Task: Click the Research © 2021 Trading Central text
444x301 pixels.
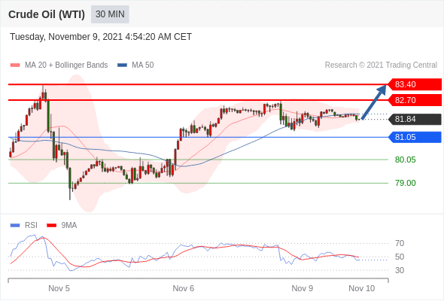Action: pyautogui.click(x=381, y=65)
